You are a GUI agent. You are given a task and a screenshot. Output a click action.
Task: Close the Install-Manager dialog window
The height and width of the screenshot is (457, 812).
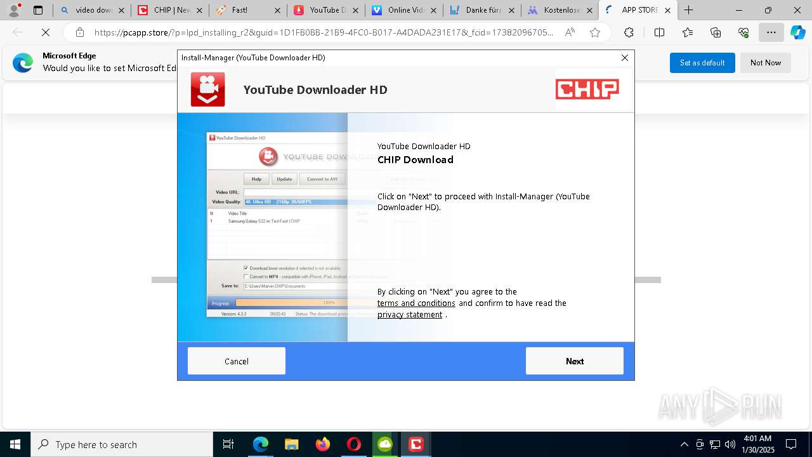tap(625, 58)
